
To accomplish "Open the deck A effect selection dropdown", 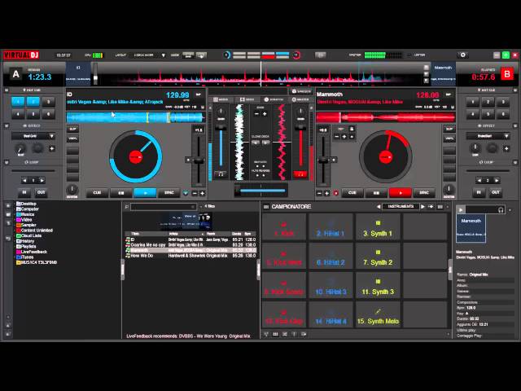I will tap(51, 136).
